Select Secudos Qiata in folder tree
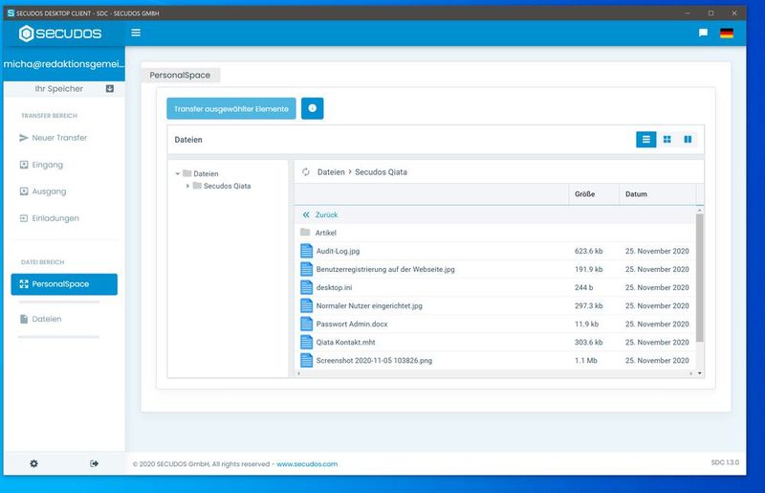This screenshot has height=493, width=765. (227, 186)
